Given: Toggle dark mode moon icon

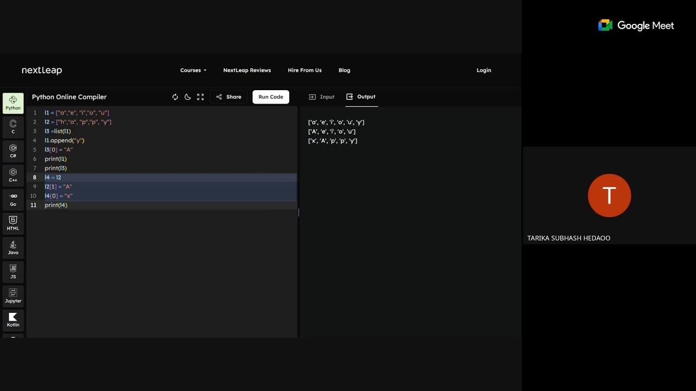Looking at the screenshot, I should [x=188, y=97].
